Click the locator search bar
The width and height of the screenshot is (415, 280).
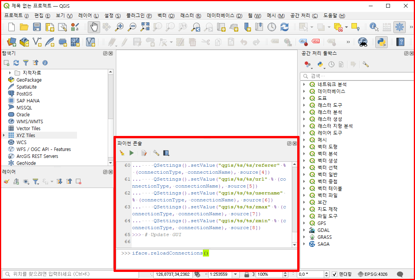70,274
